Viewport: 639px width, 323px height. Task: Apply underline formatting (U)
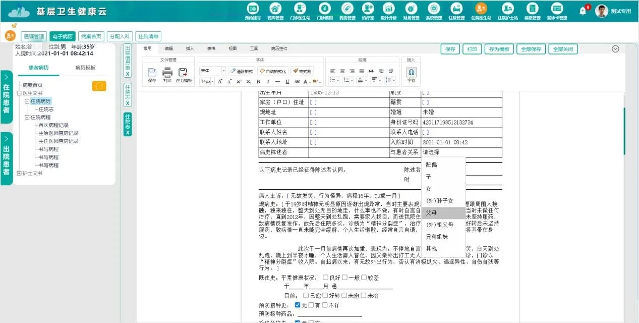(x=287, y=81)
